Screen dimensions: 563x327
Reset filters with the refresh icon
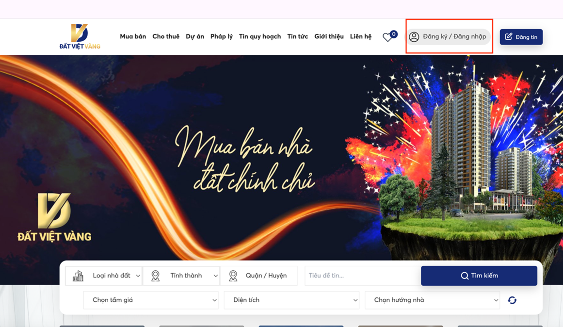[x=513, y=300]
